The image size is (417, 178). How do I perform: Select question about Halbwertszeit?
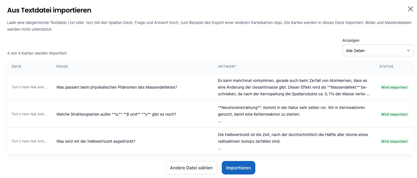pyautogui.click(x=96, y=141)
